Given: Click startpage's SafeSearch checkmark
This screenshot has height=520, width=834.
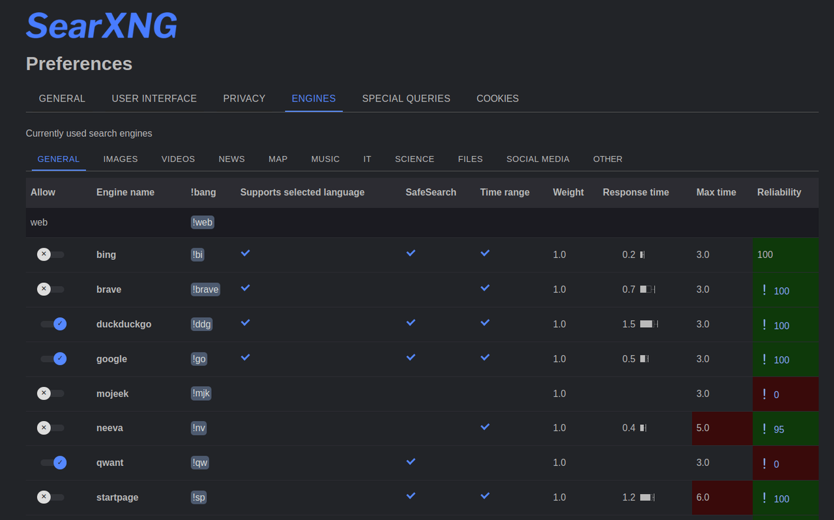Looking at the screenshot, I should coord(411,495).
